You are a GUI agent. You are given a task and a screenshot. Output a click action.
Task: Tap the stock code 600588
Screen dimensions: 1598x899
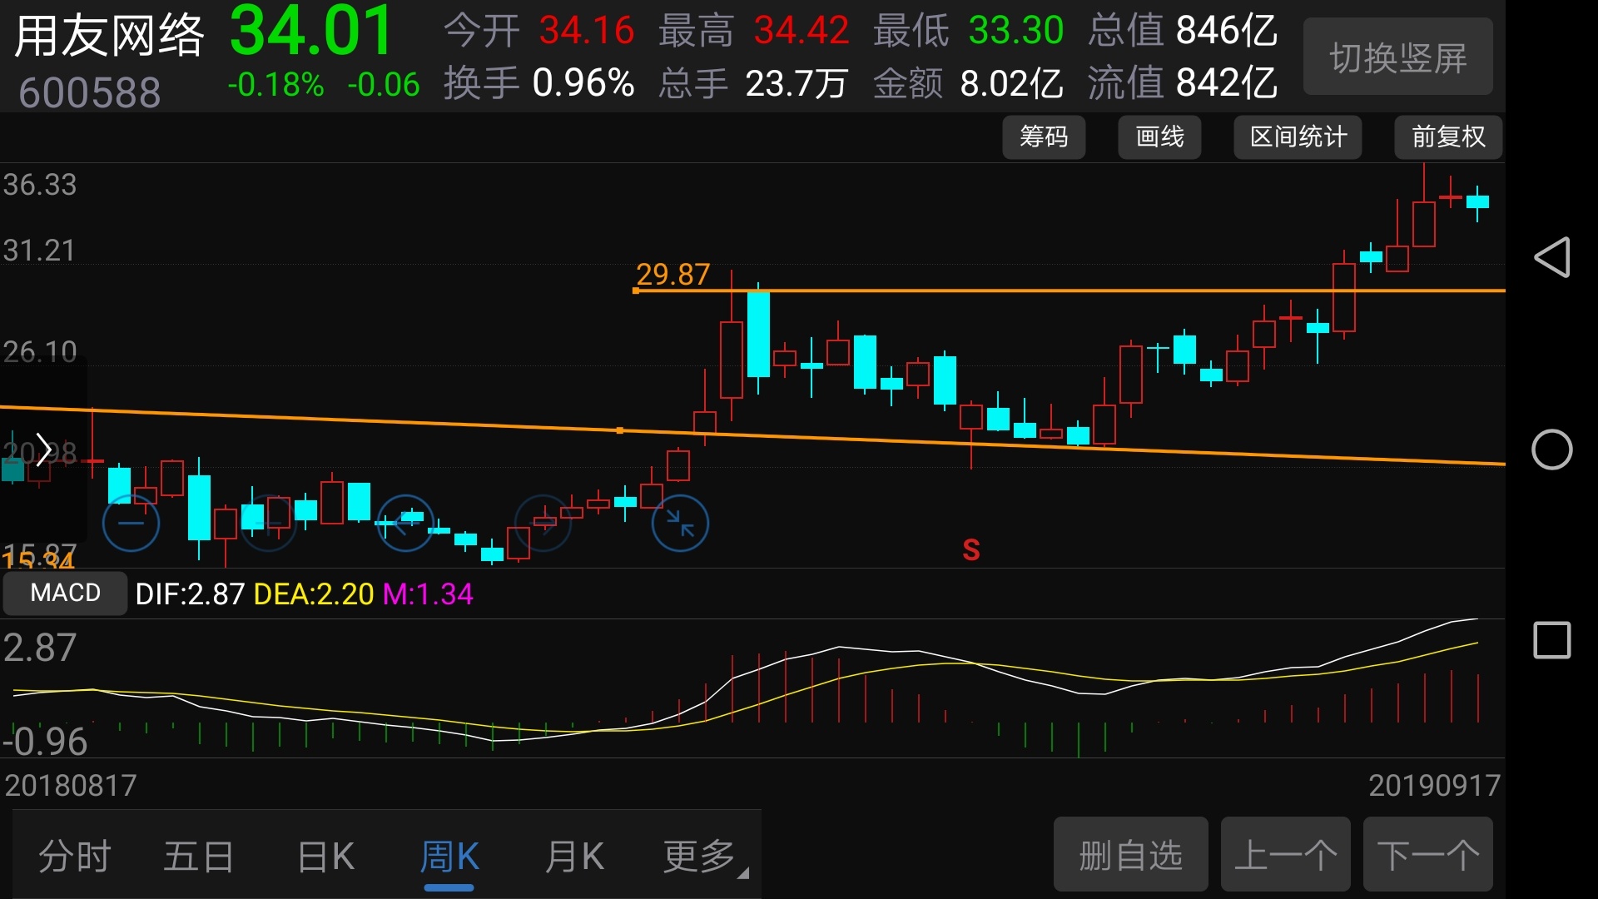(90, 92)
